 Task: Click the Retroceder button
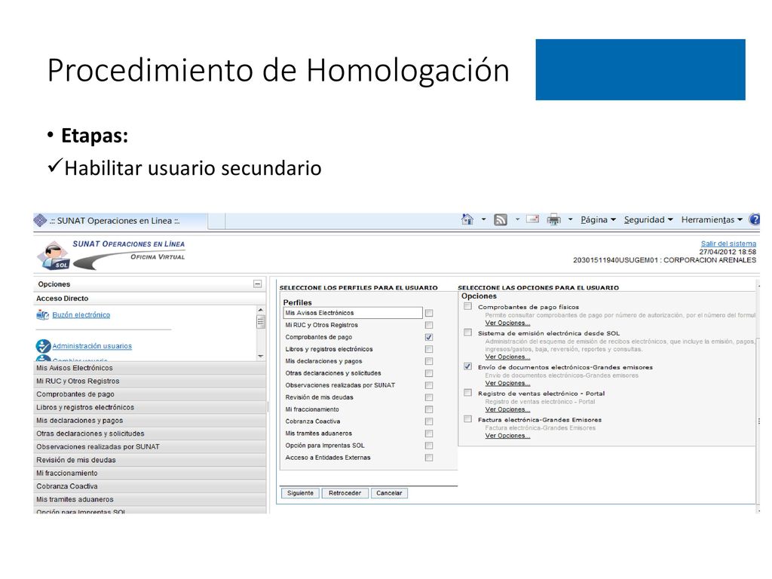[345, 493]
